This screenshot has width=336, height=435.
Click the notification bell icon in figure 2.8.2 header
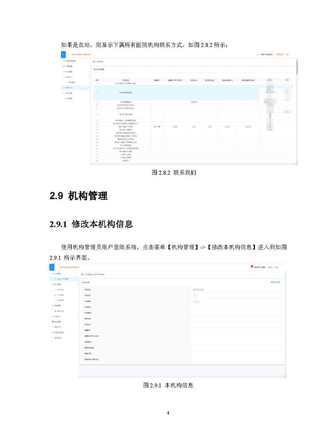click(257, 54)
